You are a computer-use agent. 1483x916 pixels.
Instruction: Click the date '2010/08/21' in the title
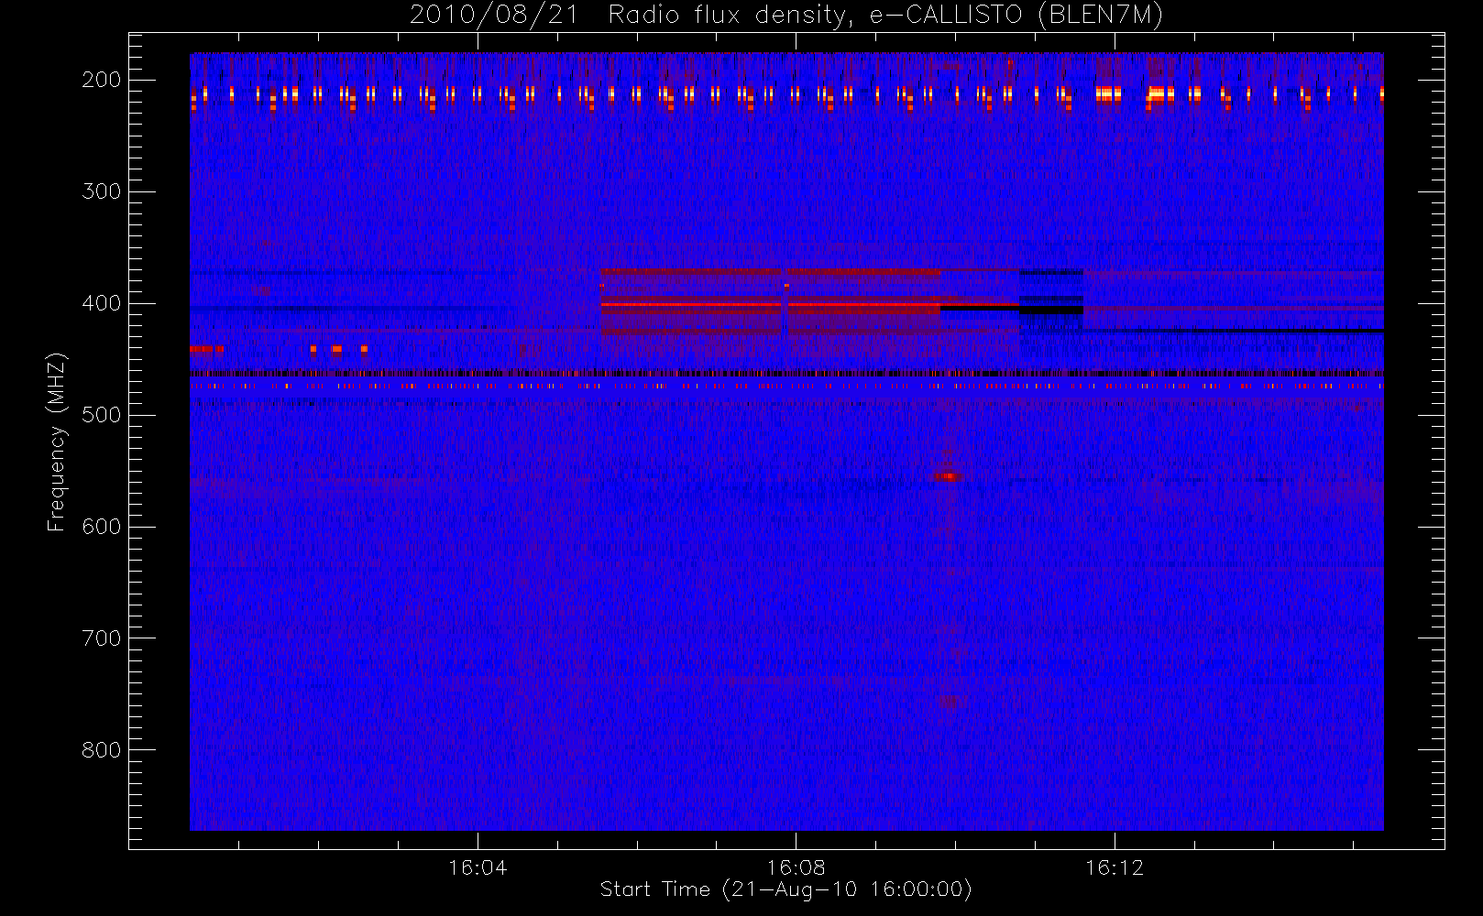click(x=494, y=16)
